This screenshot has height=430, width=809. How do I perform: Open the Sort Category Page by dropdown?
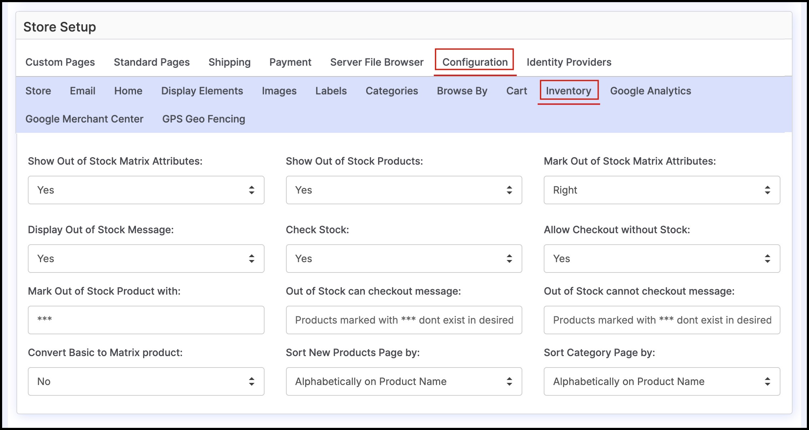click(662, 381)
